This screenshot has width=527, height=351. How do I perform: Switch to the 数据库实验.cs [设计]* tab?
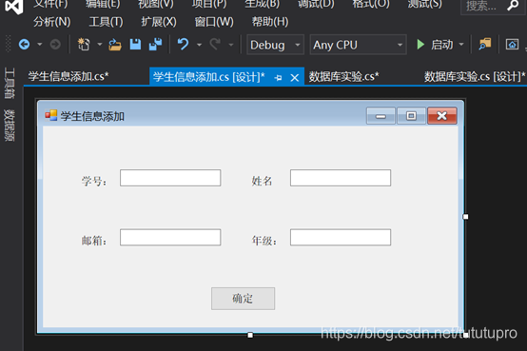(475, 76)
